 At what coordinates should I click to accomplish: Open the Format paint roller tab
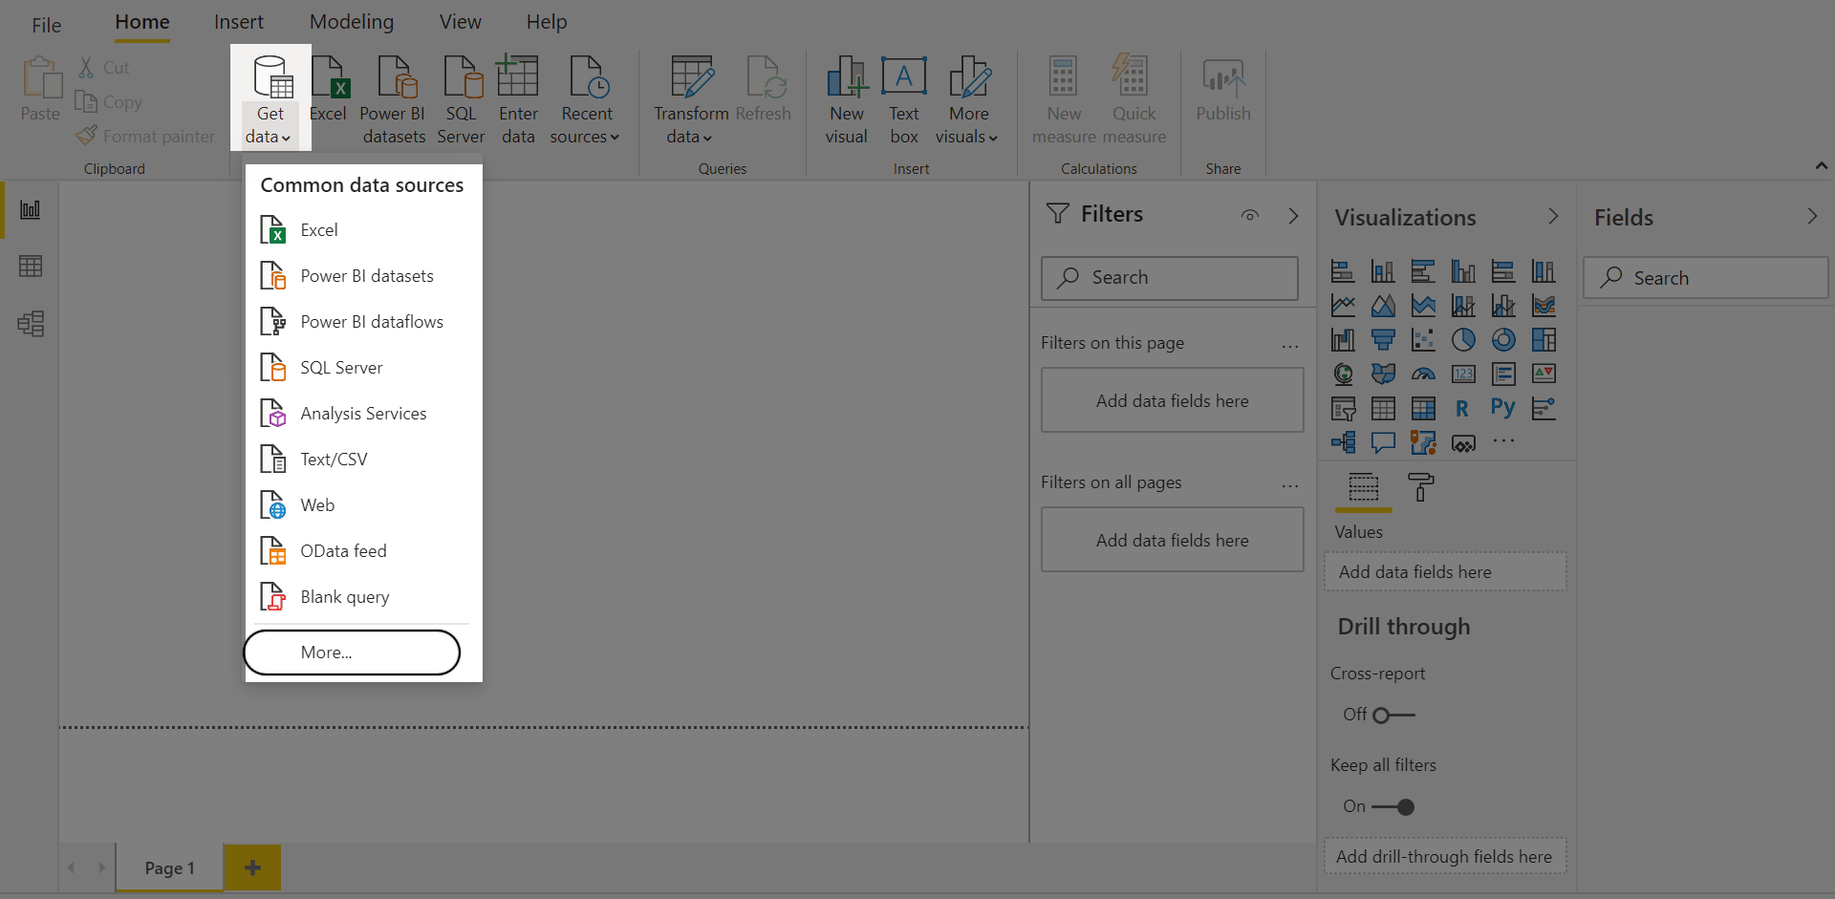[x=1421, y=487]
